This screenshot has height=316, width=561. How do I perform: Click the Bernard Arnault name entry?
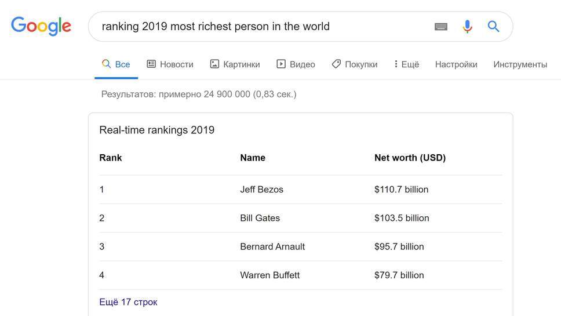click(x=272, y=246)
